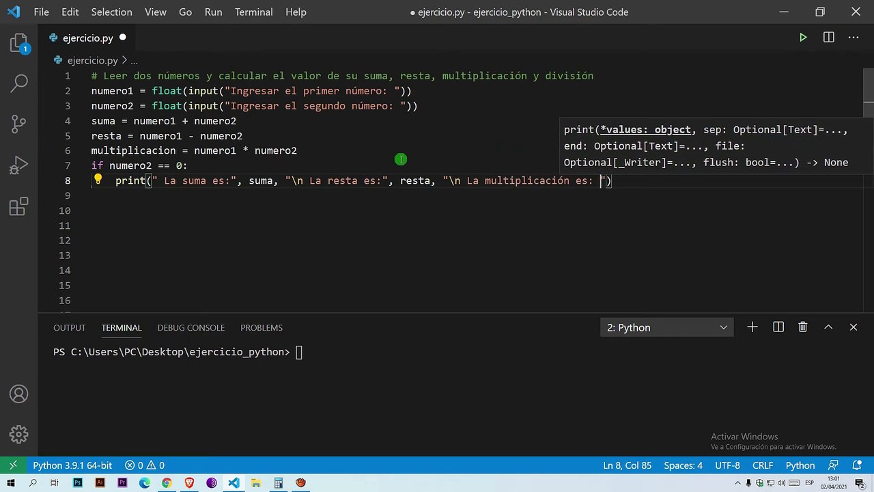Open the Source Control view

19,124
